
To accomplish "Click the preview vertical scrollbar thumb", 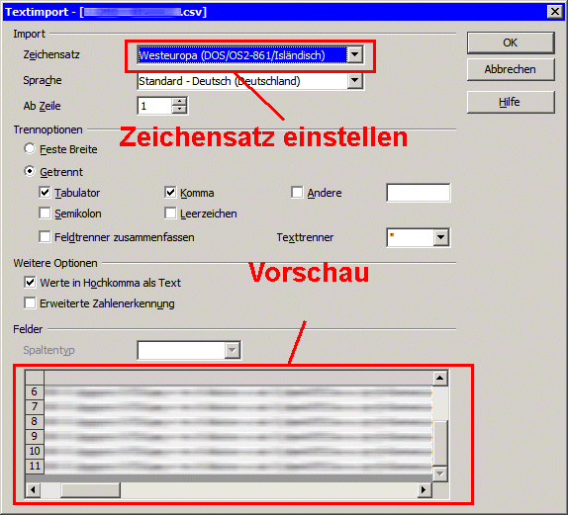I will coord(439,444).
